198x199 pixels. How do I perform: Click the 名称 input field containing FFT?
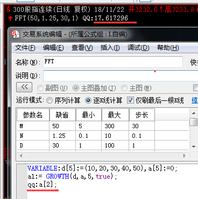point(113,62)
